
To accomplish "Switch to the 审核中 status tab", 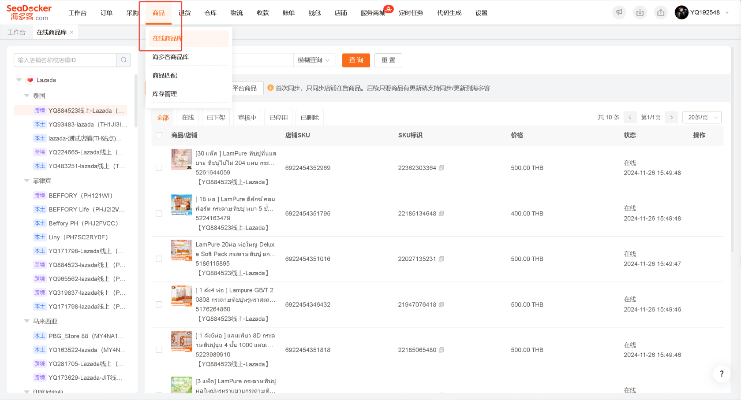I will click(x=247, y=118).
